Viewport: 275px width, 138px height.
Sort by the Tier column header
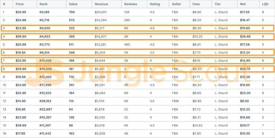[x=218, y=4]
